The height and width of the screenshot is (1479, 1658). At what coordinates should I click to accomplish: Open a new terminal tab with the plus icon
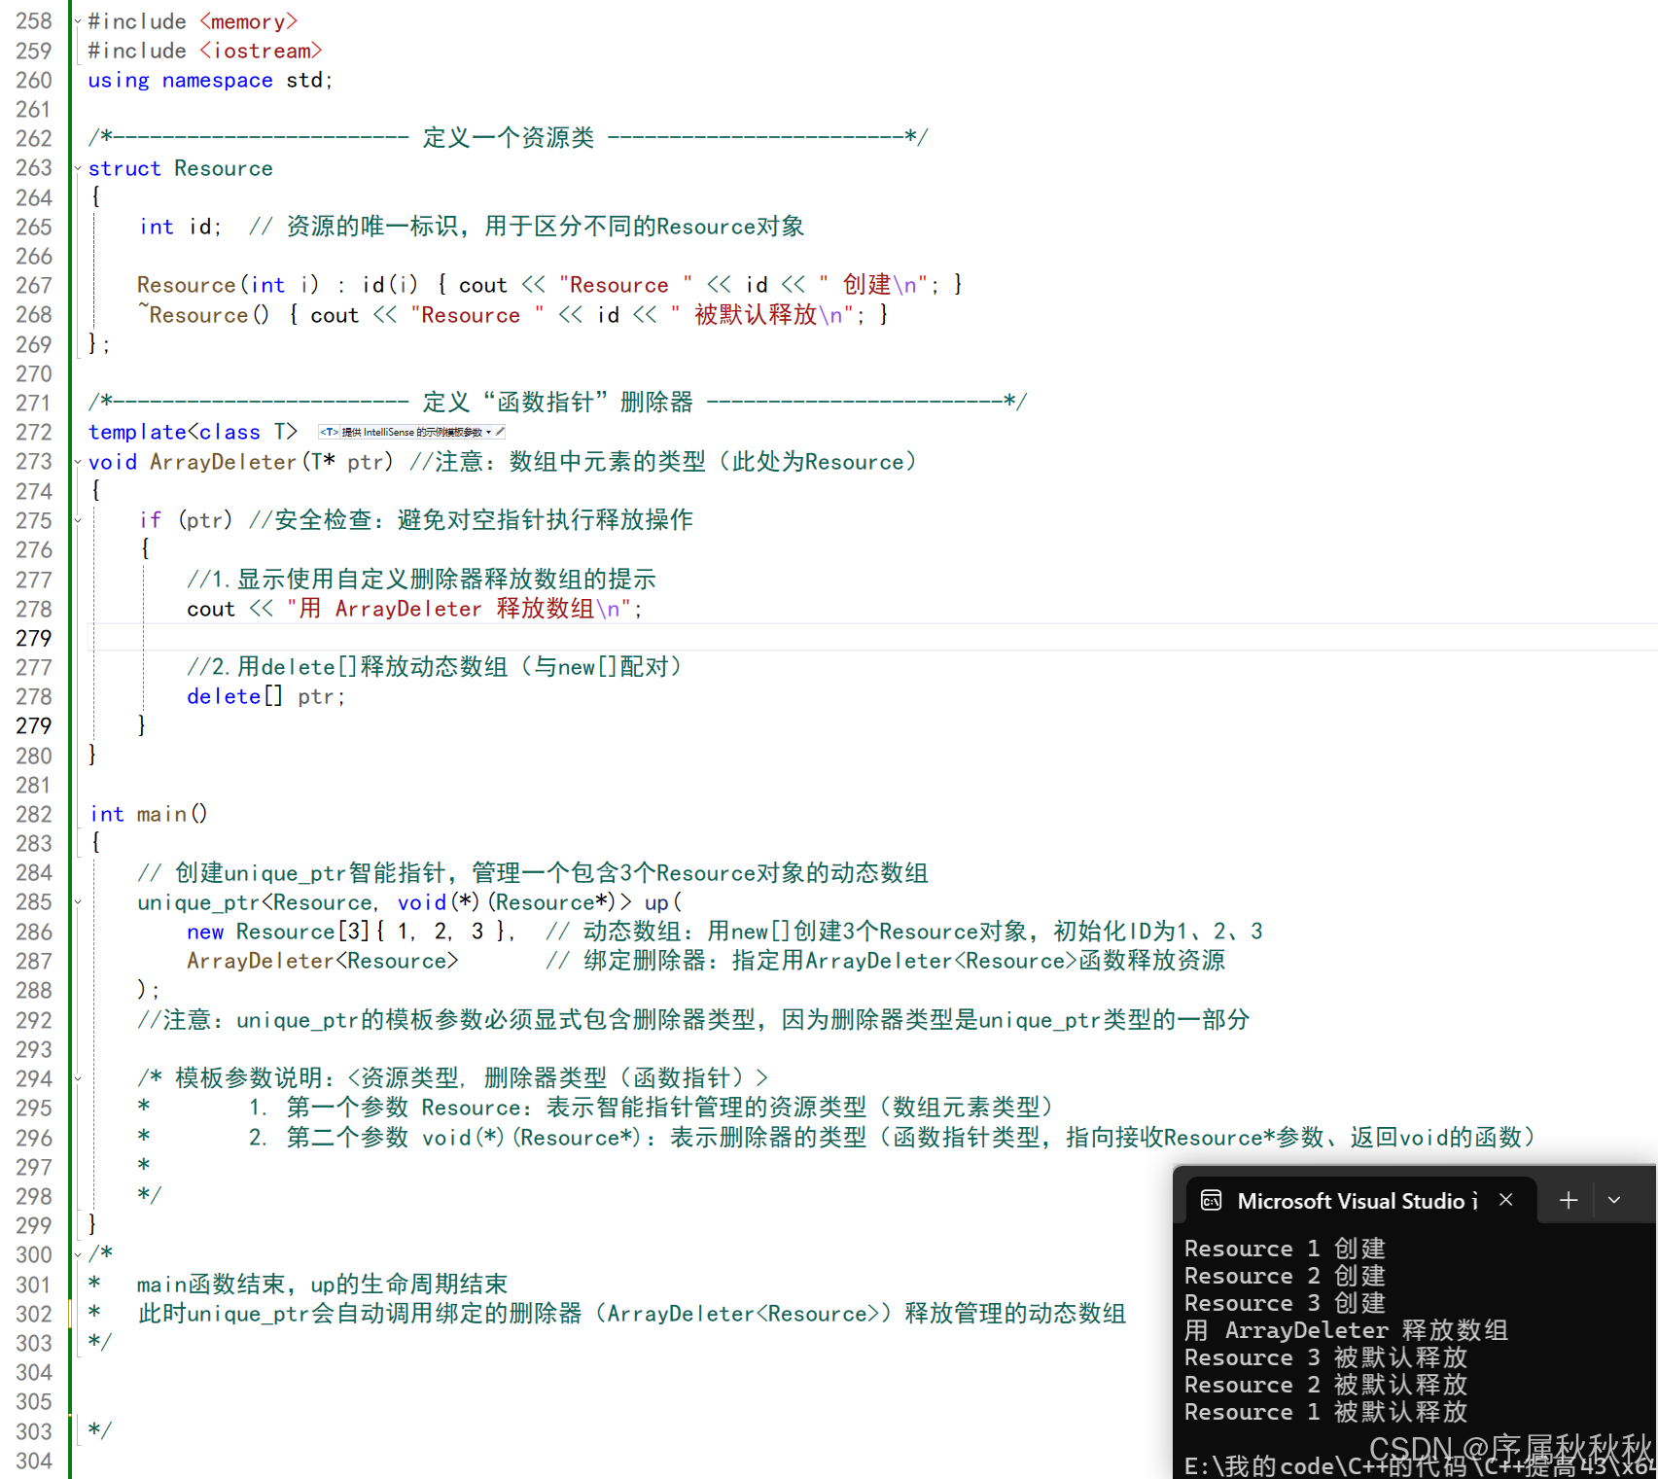click(x=1567, y=1200)
